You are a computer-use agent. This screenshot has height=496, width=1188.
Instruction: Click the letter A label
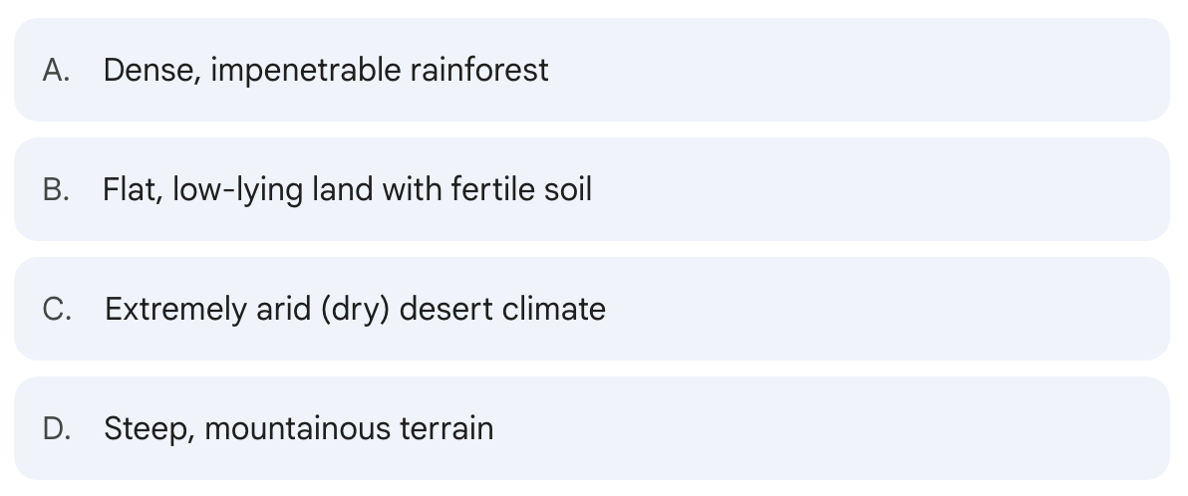coord(57,71)
